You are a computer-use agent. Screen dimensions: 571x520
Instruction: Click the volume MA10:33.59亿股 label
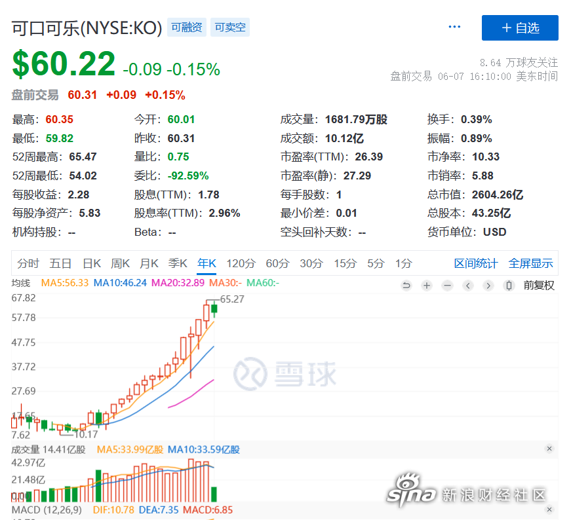point(204,450)
